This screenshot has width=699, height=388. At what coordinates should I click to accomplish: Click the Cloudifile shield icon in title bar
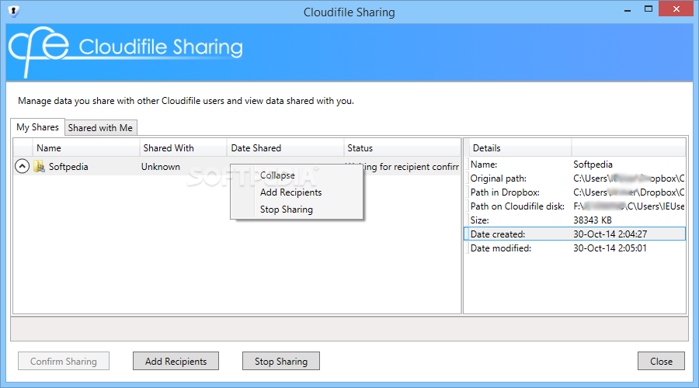coord(13,12)
